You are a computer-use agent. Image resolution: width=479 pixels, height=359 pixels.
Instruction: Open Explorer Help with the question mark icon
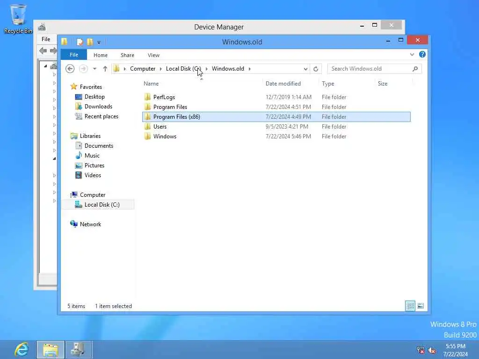pyautogui.click(x=422, y=54)
